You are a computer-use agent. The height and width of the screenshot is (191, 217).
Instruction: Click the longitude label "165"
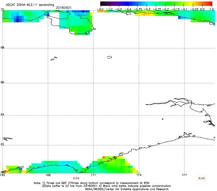(2, 175)
